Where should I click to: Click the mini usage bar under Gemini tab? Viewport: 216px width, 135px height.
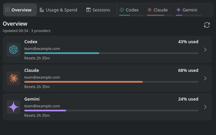point(189,15)
